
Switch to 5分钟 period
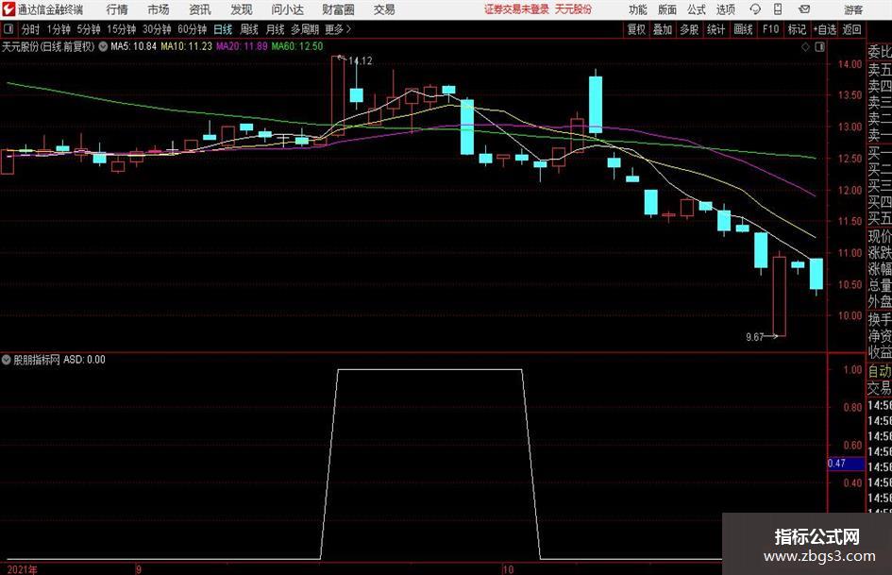coord(88,29)
